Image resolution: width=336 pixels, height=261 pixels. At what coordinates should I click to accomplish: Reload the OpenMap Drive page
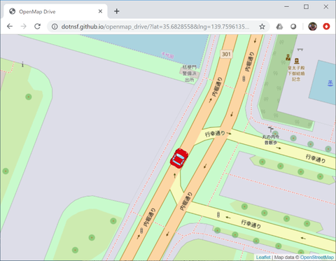click(38, 27)
